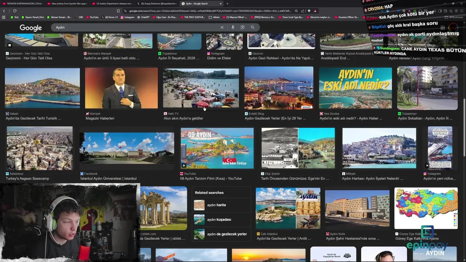466x262 pixels.
Task: Open Tripadvisor Aydın Sokakları link
Action: [425, 118]
